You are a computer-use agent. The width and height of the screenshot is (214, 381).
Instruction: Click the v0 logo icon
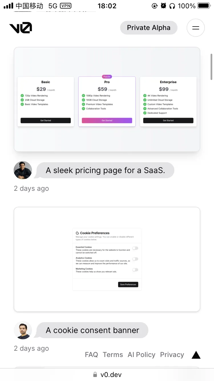pos(21,28)
